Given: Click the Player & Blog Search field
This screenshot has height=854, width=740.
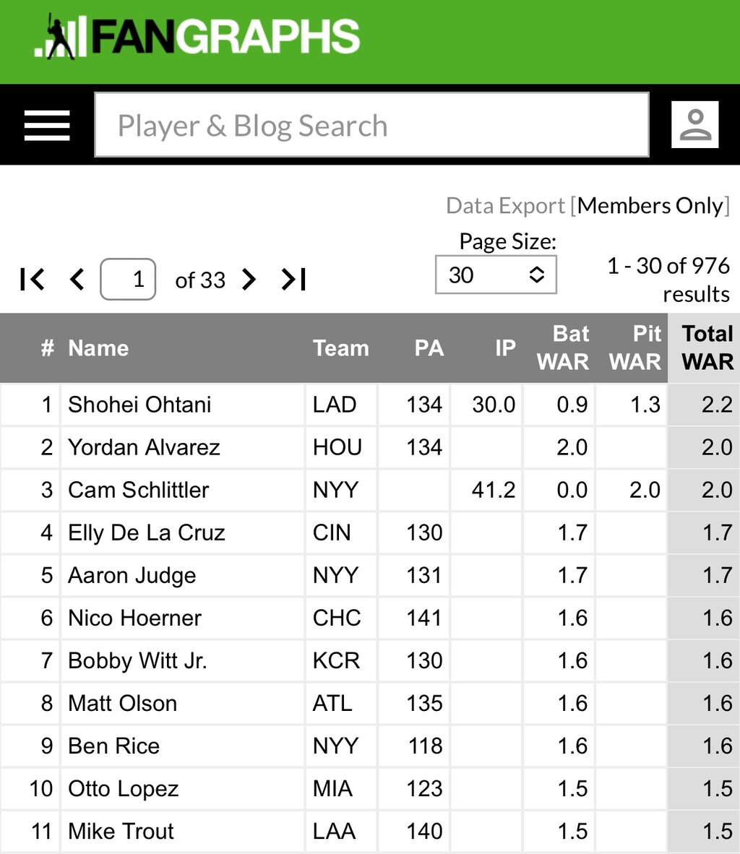Looking at the screenshot, I should [371, 125].
